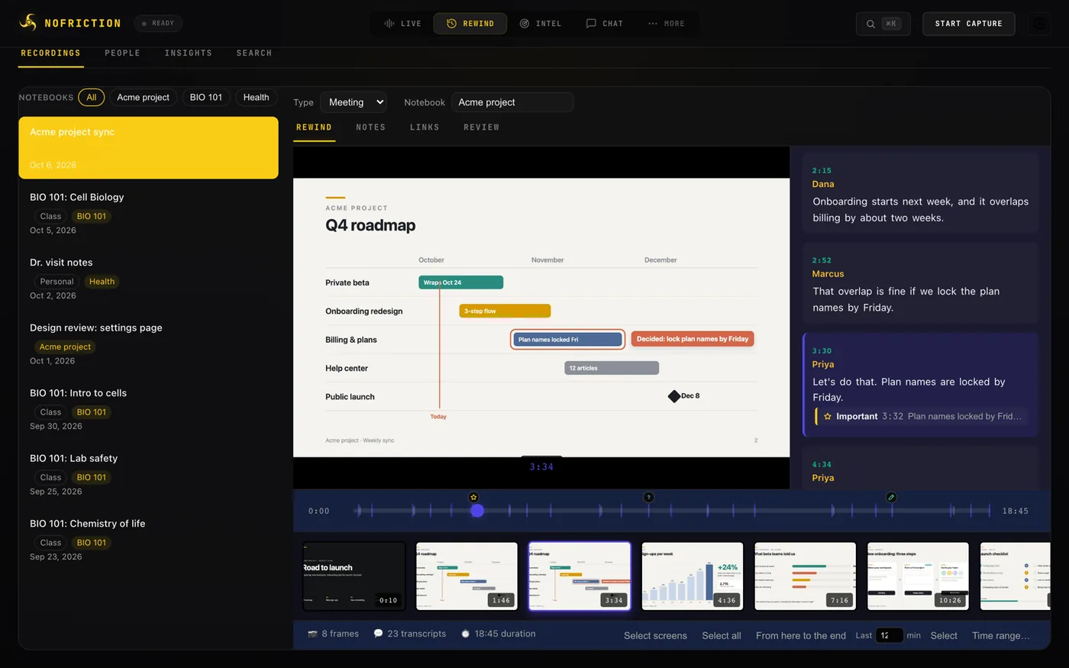Open the round profile icon at top right

point(1039,24)
